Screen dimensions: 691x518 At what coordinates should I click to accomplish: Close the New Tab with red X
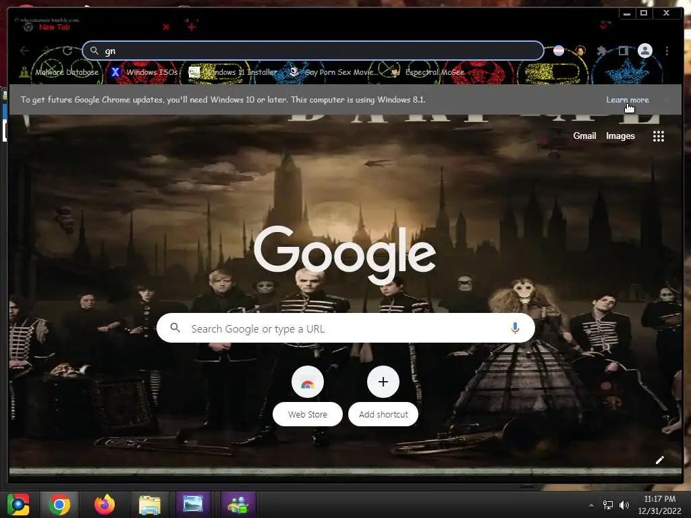pos(166,27)
